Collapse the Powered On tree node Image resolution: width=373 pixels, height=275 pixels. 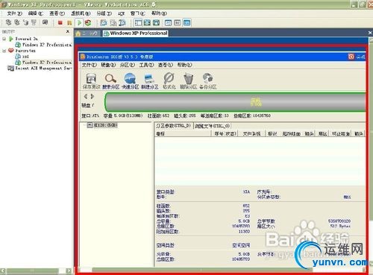point(4,39)
